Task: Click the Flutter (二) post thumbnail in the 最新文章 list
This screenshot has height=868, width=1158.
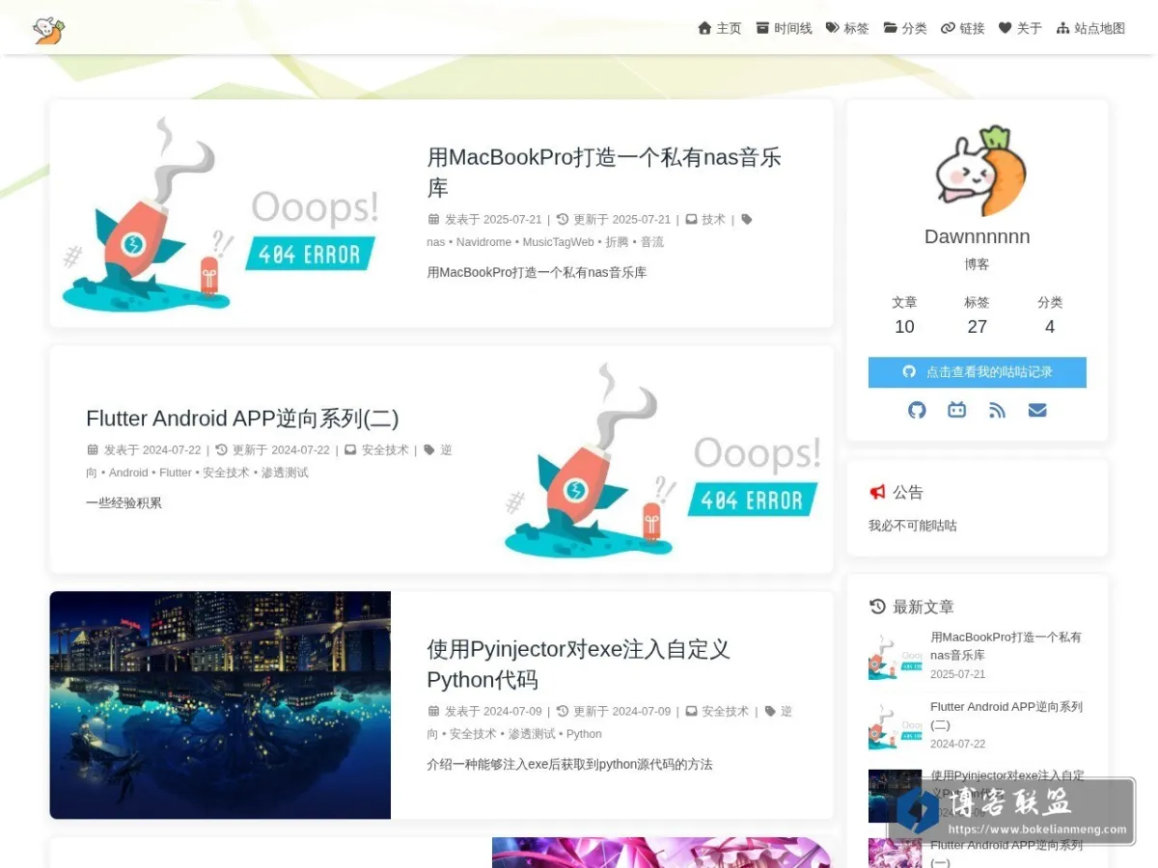Action: (896, 724)
